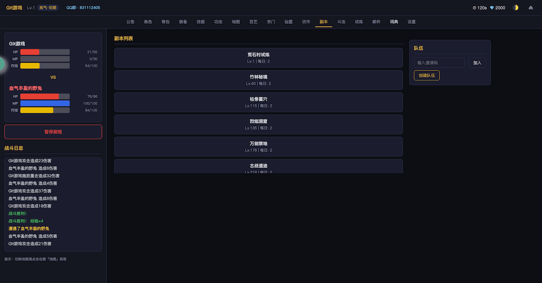Switch to the 地图 tab

(236, 22)
